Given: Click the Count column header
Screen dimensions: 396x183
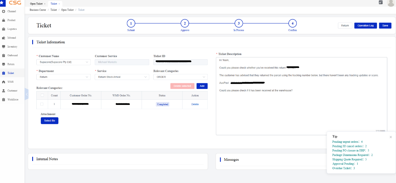Looking at the screenshot, I should click(x=54, y=96).
